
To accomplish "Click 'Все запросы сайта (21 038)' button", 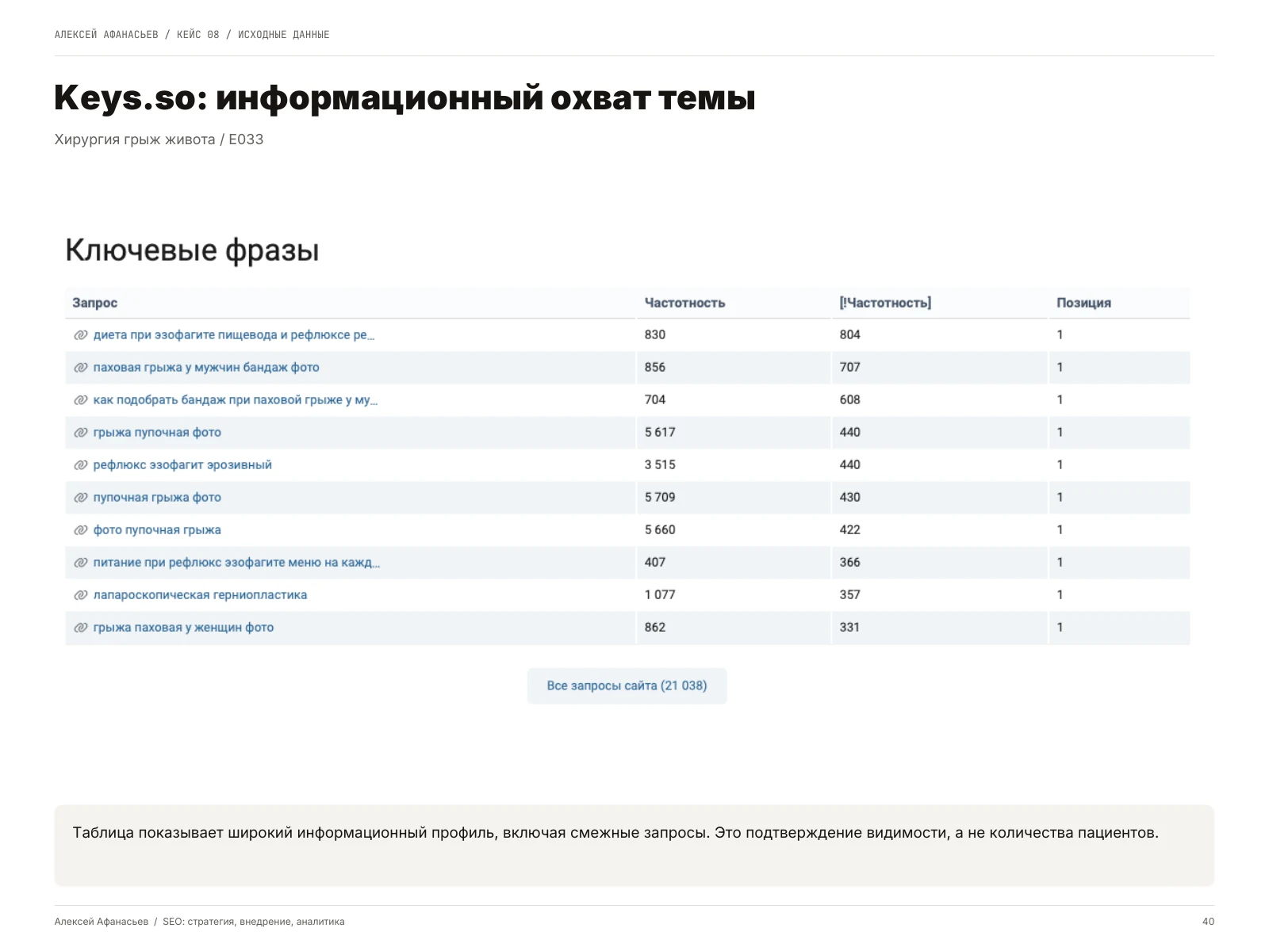I will [x=627, y=686].
